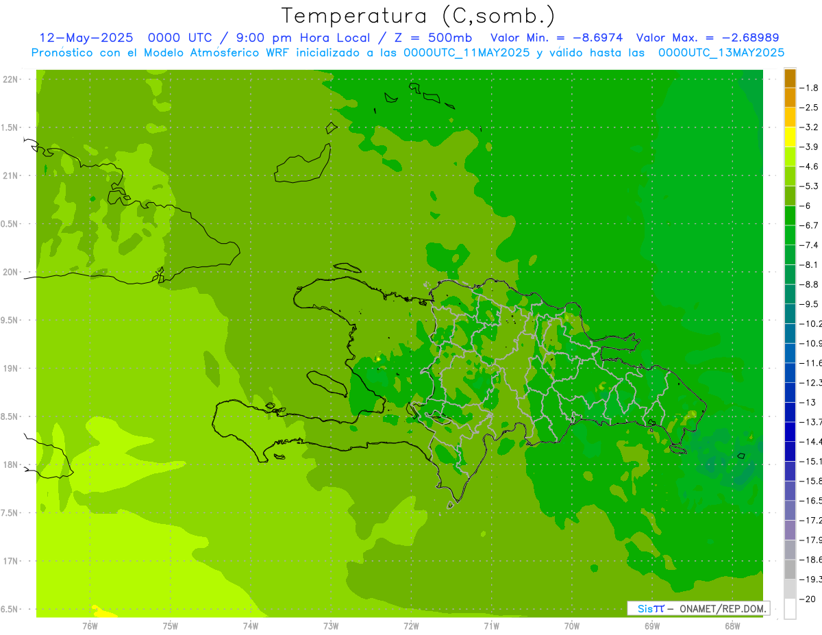The height and width of the screenshot is (635, 822).
Task: Click 'Valor Max. = -2.68989' text
Action: 708,38
